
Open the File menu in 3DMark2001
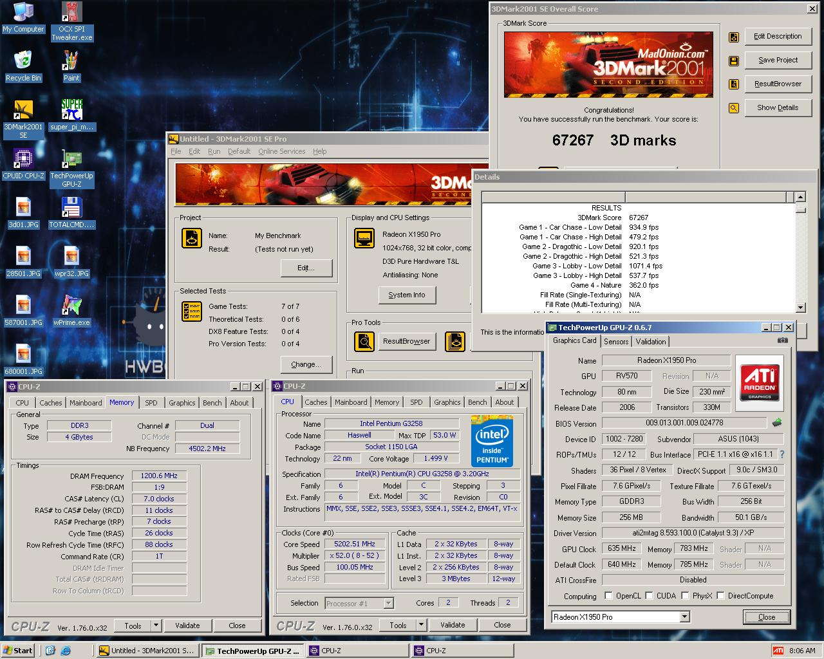pos(176,151)
